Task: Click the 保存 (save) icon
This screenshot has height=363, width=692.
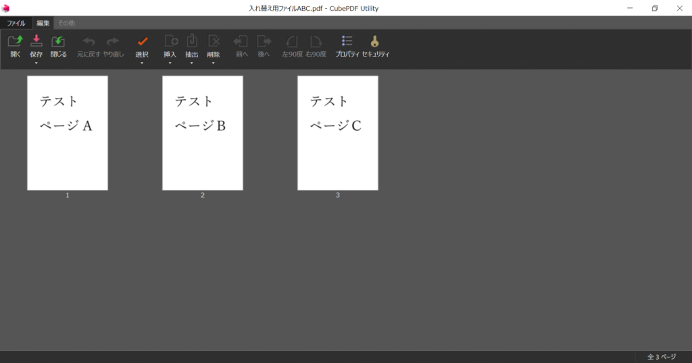Action: 36,41
